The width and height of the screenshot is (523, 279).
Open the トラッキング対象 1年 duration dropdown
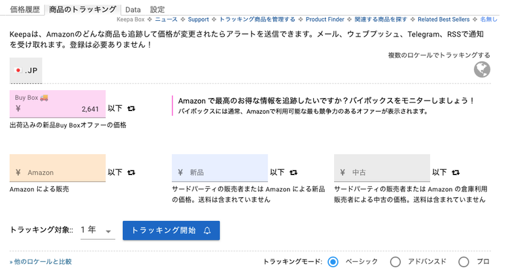pos(97,231)
